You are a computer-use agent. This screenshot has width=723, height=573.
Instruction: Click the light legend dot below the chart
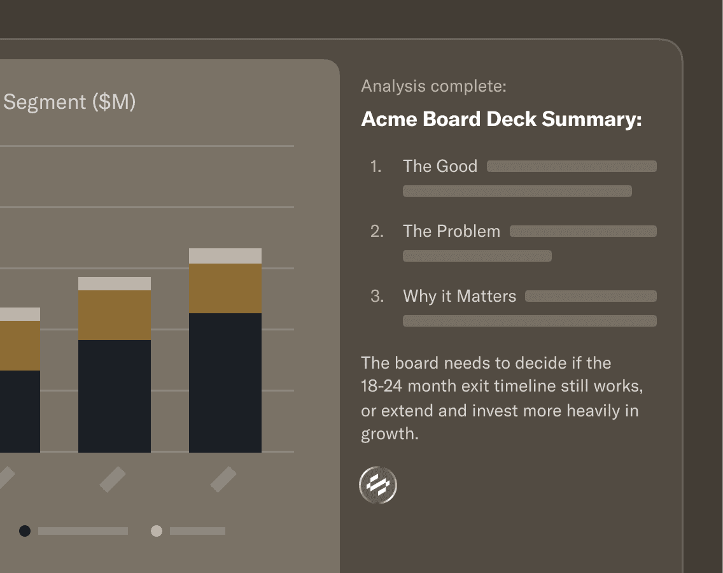157,531
